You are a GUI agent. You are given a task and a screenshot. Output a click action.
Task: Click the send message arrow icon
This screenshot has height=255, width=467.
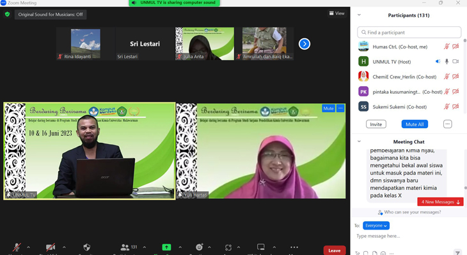point(457,252)
